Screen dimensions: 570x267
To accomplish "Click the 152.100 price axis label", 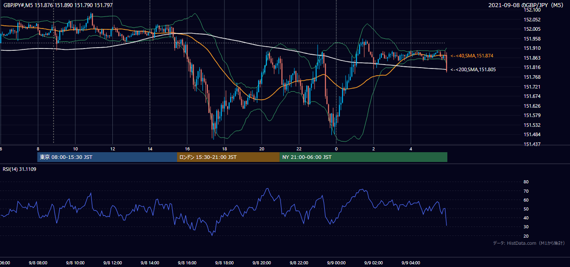I will point(532,10).
